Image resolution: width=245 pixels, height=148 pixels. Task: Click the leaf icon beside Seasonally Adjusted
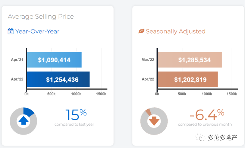point(141,31)
